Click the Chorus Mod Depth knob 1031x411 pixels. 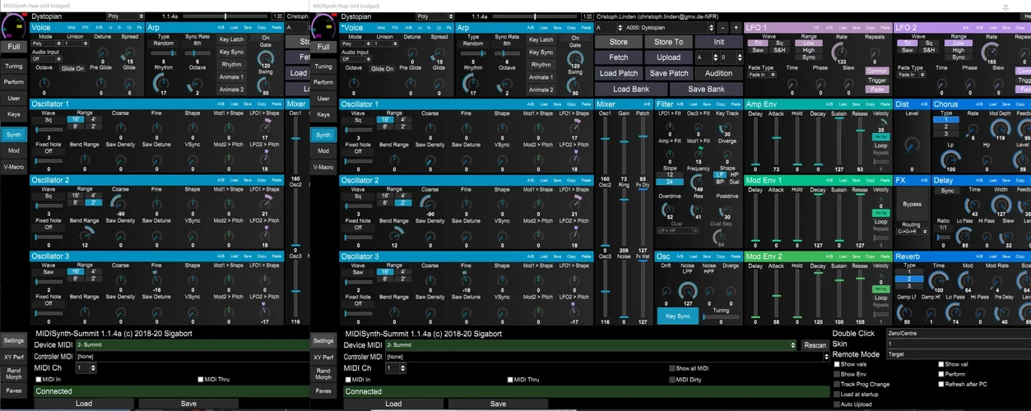coord(1001,127)
